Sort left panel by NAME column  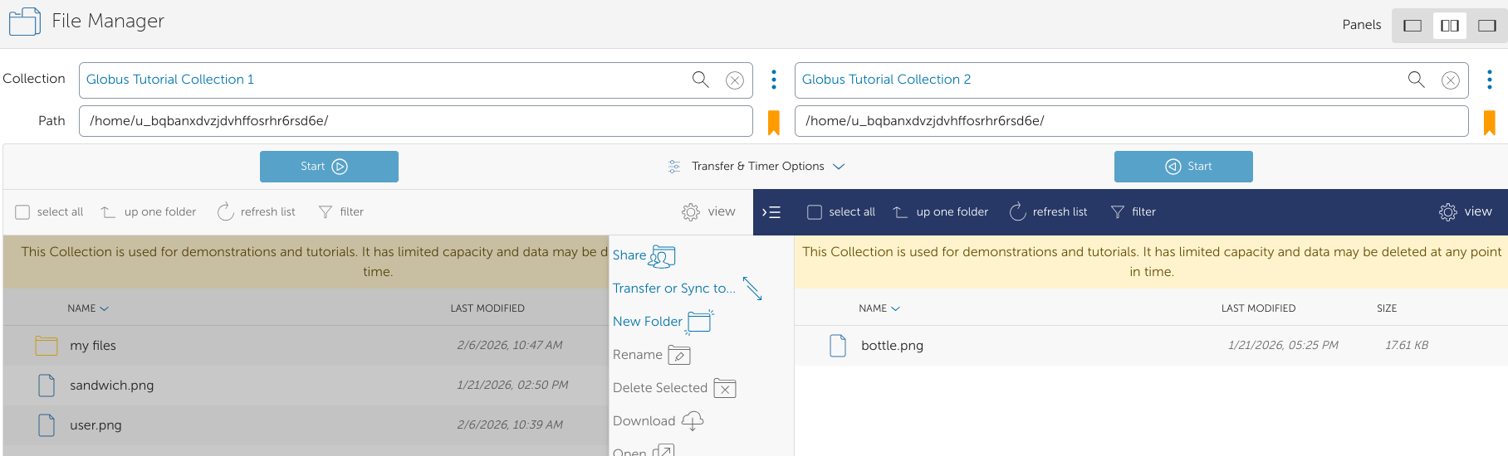87,308
